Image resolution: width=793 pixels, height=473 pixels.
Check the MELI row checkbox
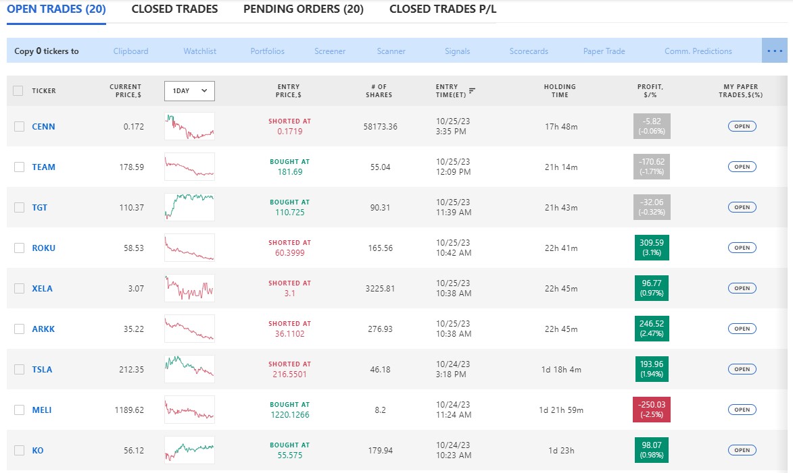[19, 410]
